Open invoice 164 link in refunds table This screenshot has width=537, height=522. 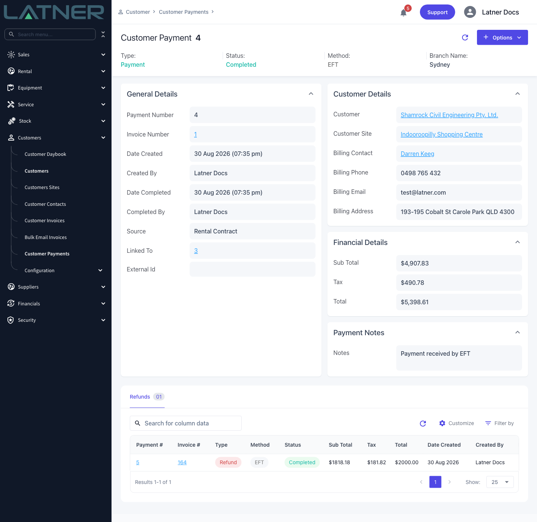[182, 462]
